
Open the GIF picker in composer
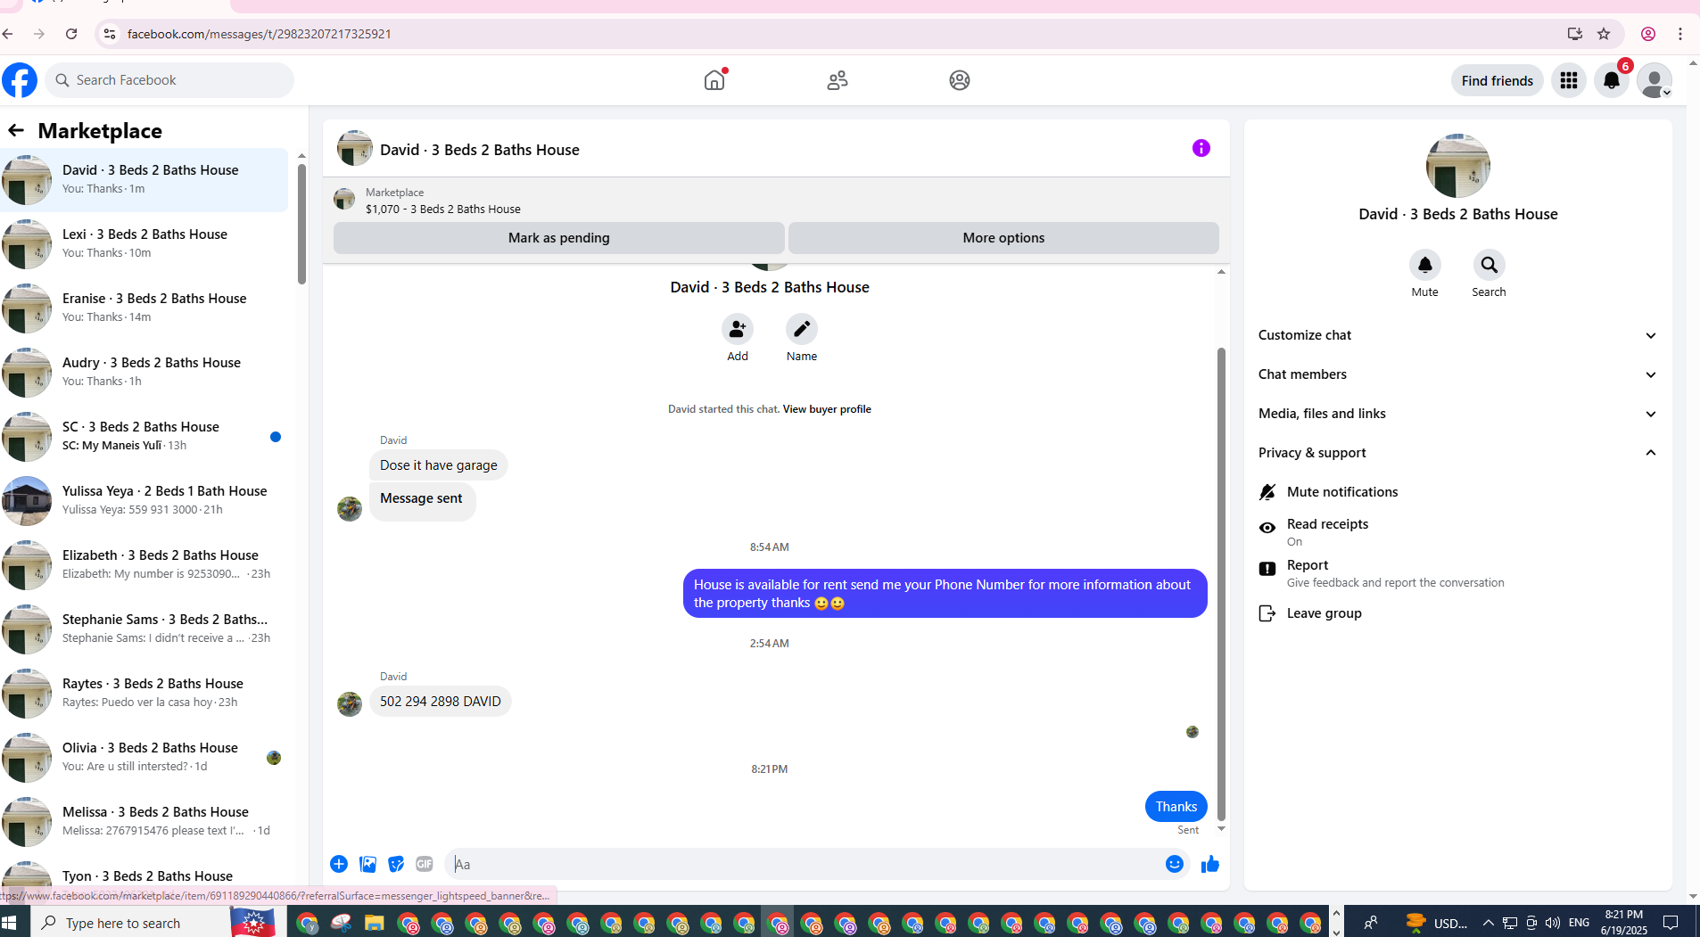(425, 864)
